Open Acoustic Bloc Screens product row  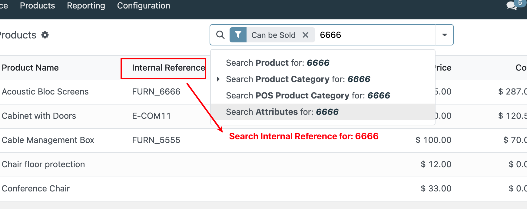(x=45, y=91)
